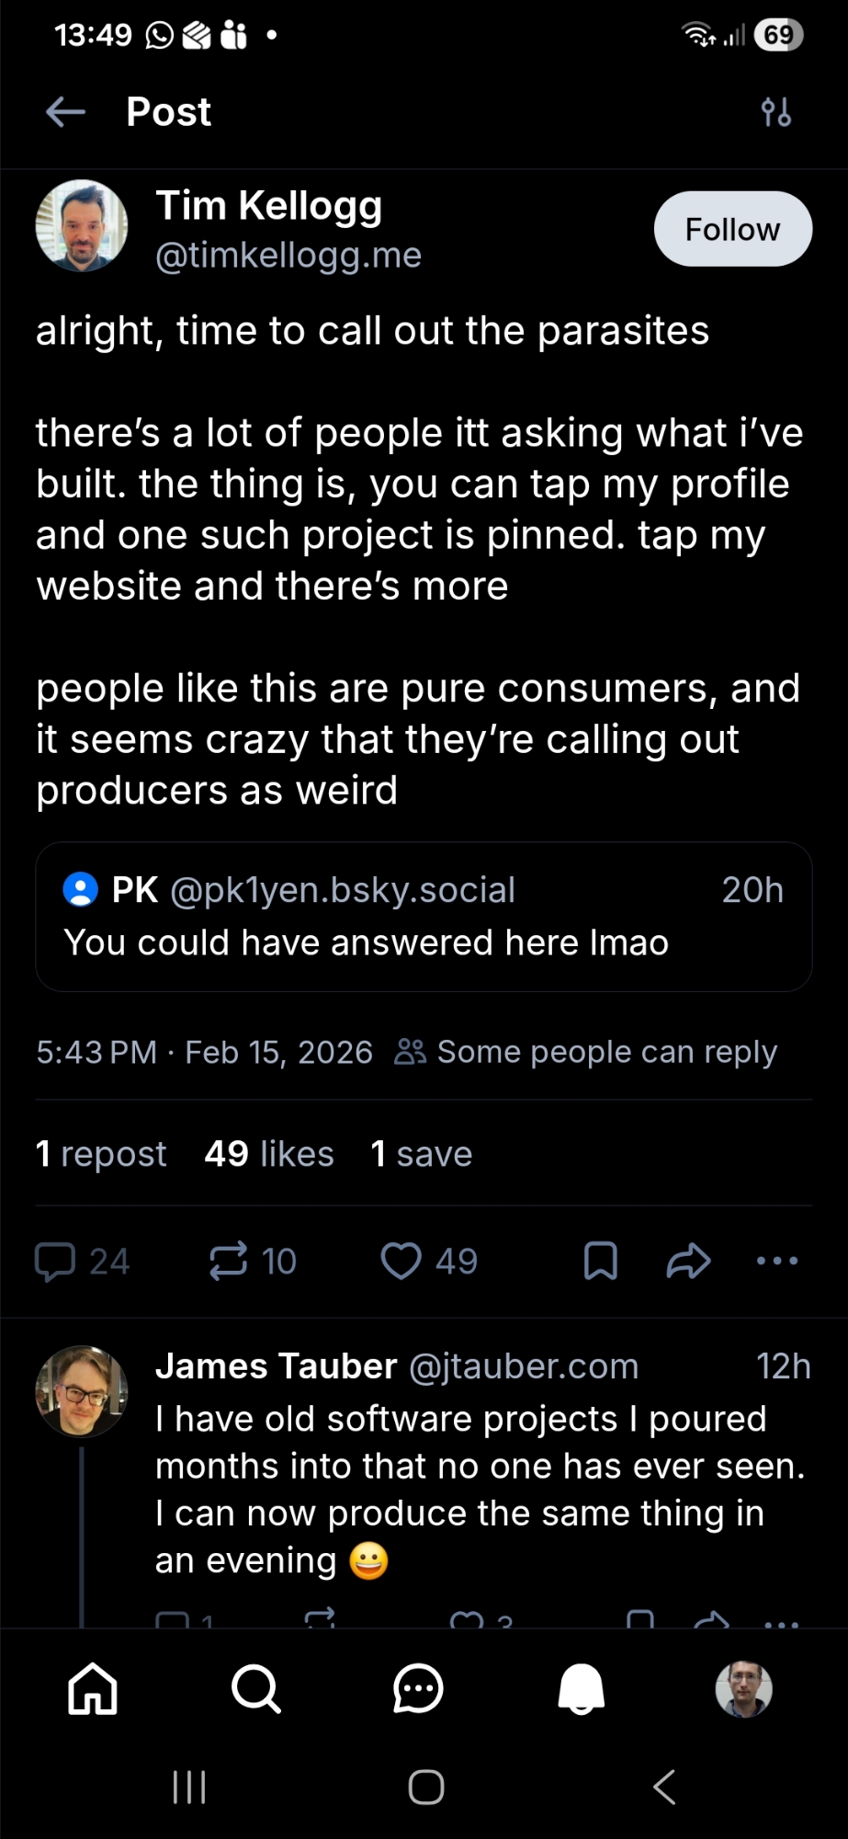The height and width of the screenshot is (1839, 848).
Task: View the list of 49 likes
Action: pos(269,1154)
